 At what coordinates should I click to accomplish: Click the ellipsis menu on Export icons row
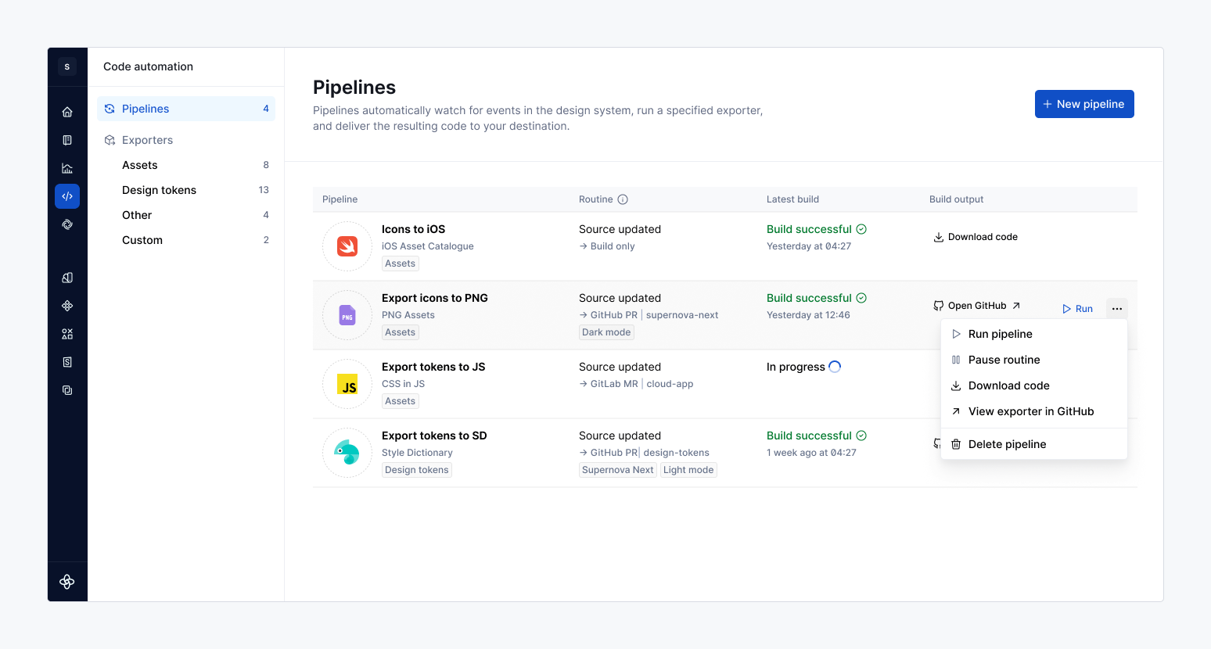[1116, 307]
